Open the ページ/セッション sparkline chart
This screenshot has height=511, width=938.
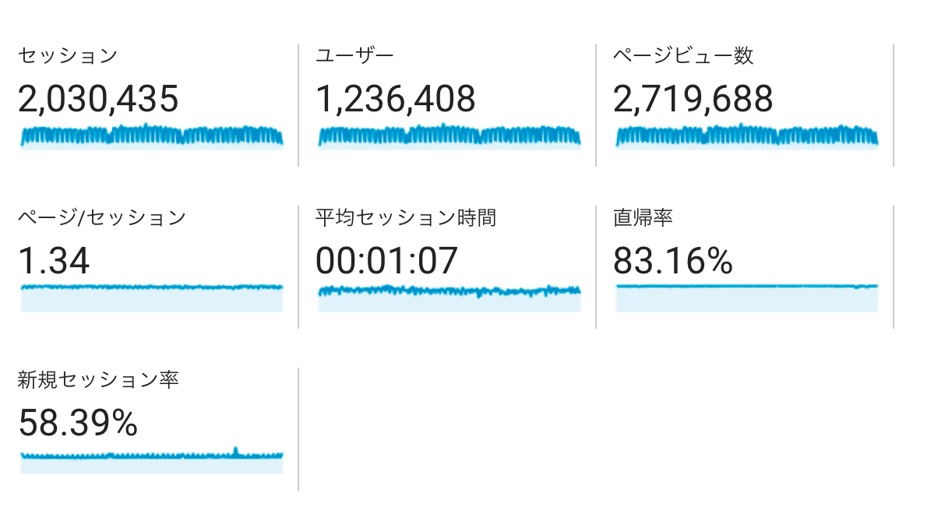click(x=151, y=298)
